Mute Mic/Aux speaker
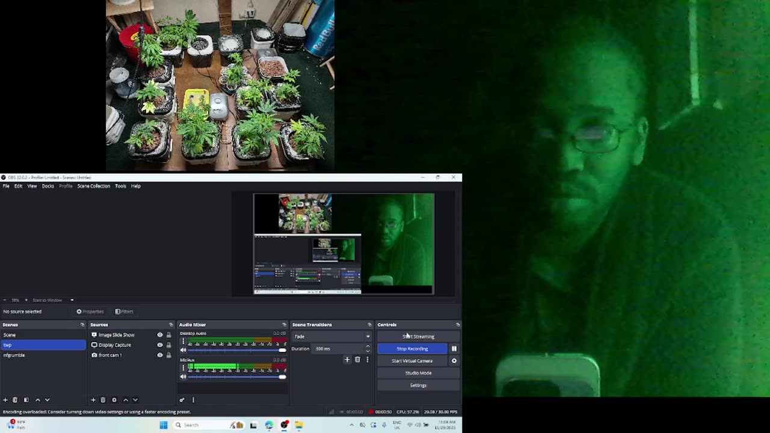770x433 pixels. 183,377
